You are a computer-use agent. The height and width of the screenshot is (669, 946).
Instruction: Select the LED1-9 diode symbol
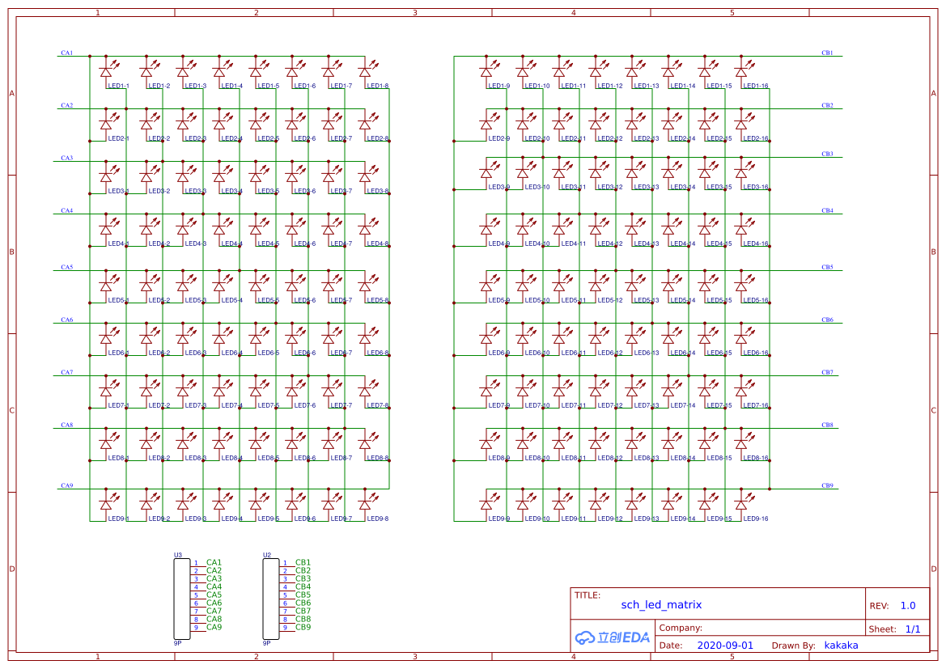[x=486, y=71]
